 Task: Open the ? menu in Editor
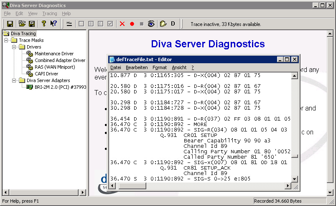click(193, 67)
